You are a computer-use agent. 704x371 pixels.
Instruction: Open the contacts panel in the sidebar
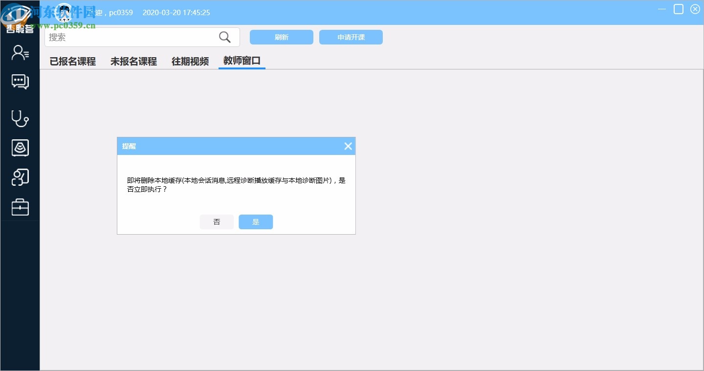pos(20,52)
